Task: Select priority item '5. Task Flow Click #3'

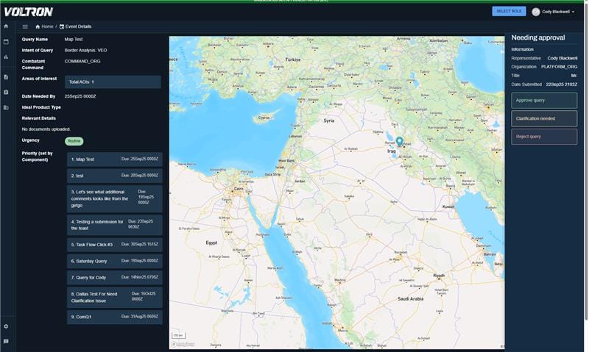Action: 114,244
